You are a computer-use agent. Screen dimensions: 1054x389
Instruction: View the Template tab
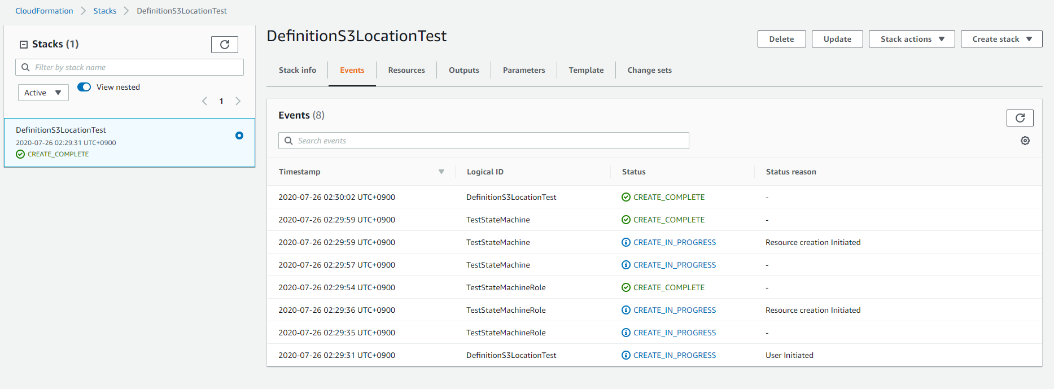coord(586,70)
